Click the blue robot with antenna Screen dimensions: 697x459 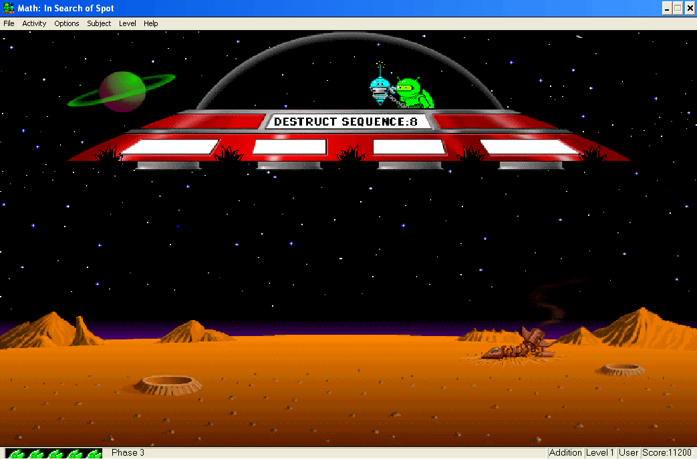tap(380, 85)
